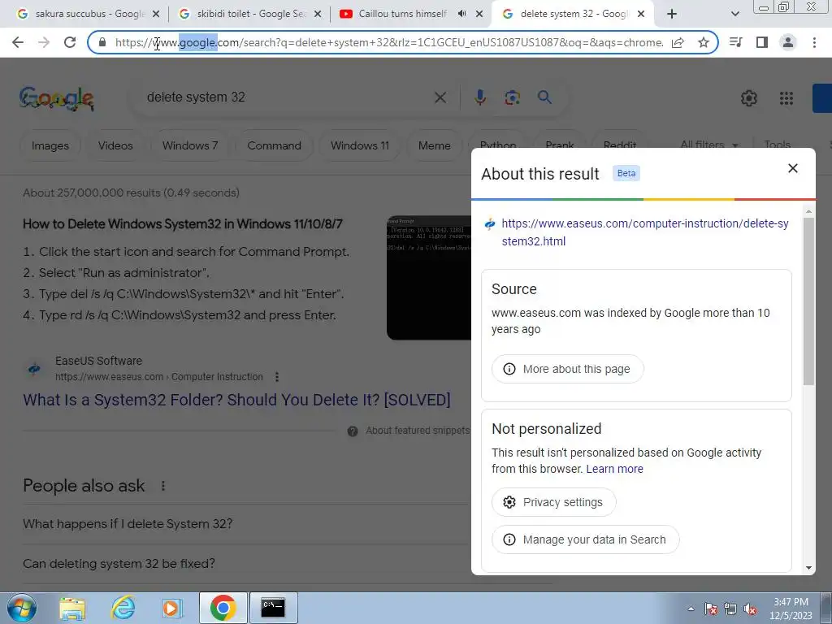
Task: Reload the current page
Action: point(70,42)
